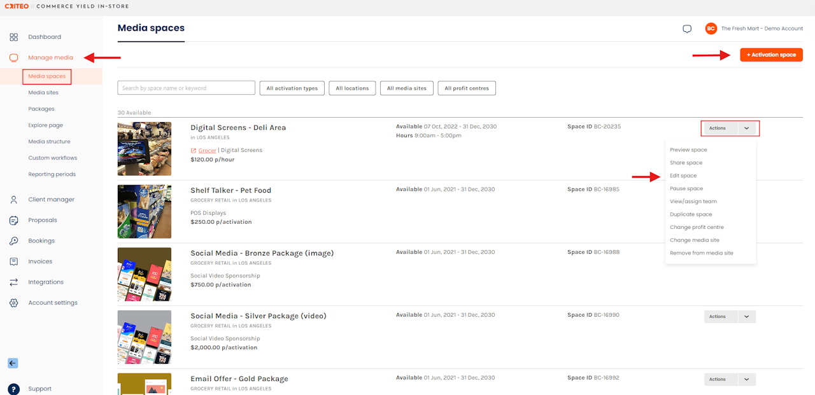Click the search by space name field
Screen dimensions: 815x395
[186, 88]
